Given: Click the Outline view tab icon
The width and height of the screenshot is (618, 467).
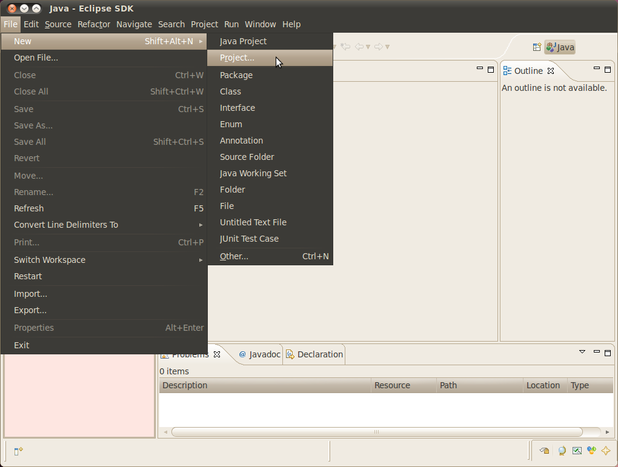Looking at the screenshot, I should point(507,70).
